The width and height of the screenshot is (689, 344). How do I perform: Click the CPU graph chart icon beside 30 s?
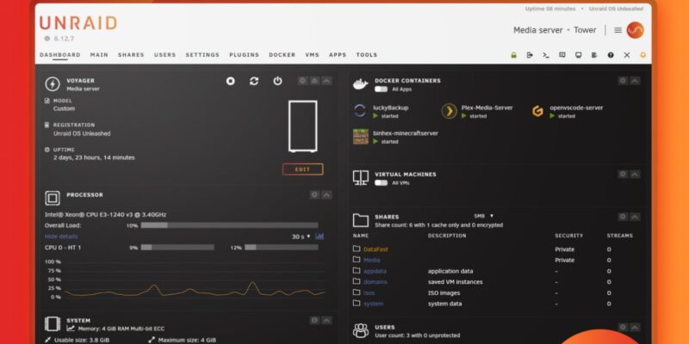[320, 236]
